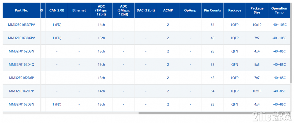The image size is (294, 123).
Task: Click 7x7 size for MM32F0163D6PV
Action: coord(257,38)
